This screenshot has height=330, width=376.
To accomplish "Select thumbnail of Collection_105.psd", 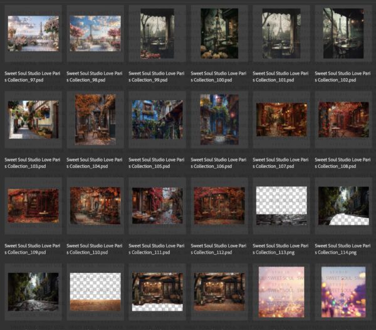I will tap(157, 120).
